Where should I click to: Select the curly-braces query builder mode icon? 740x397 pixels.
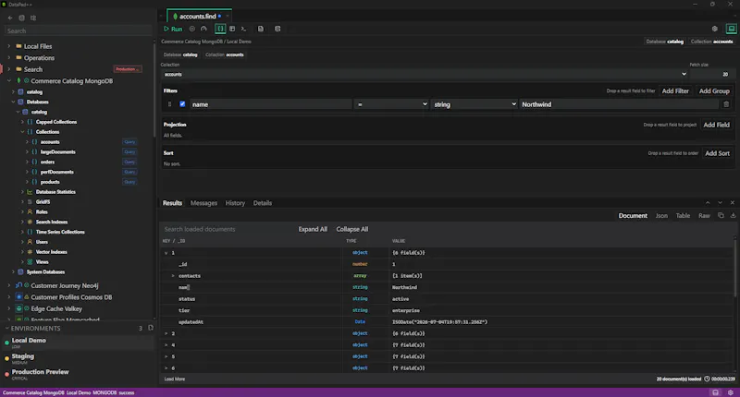coord(220,29)
